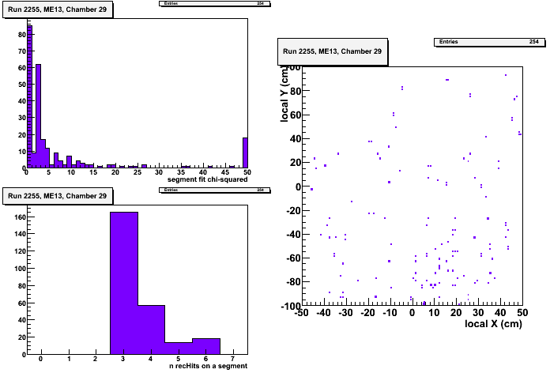Click the '7' tick label on the recHits x-axis
Image resolution: width=550 pixels, height=373 pixels.
click(x=233, y=359)
